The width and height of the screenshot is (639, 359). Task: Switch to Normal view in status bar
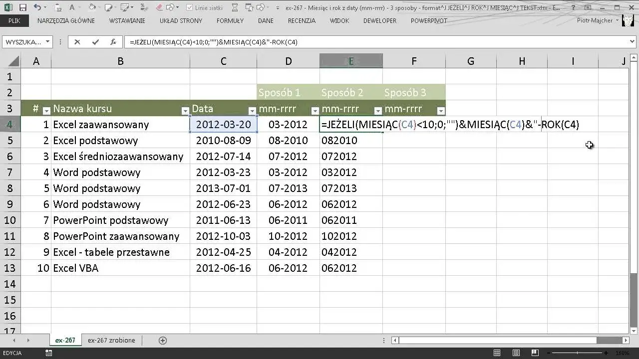pyautogui.click(x=497, y=353)
